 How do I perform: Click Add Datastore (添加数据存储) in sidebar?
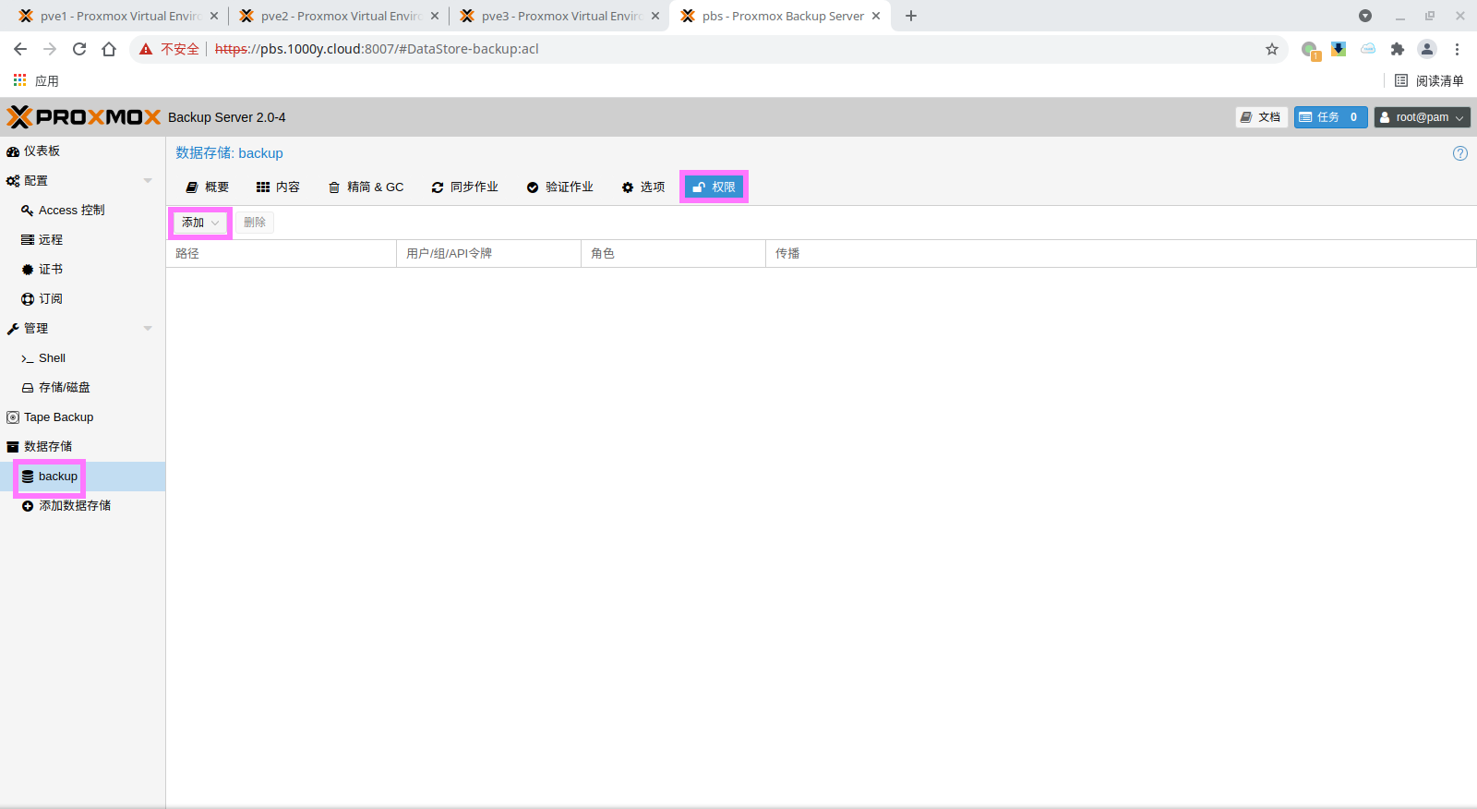tap(74, 506)
